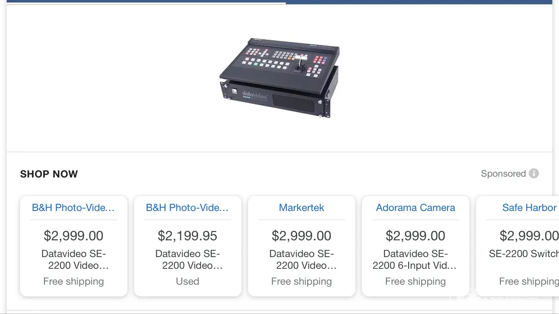Open the Datavideo SE-2200 6-Input Vid... title
Image resolution: width=559 pixels, height=314 pixels.
(415, 260)
